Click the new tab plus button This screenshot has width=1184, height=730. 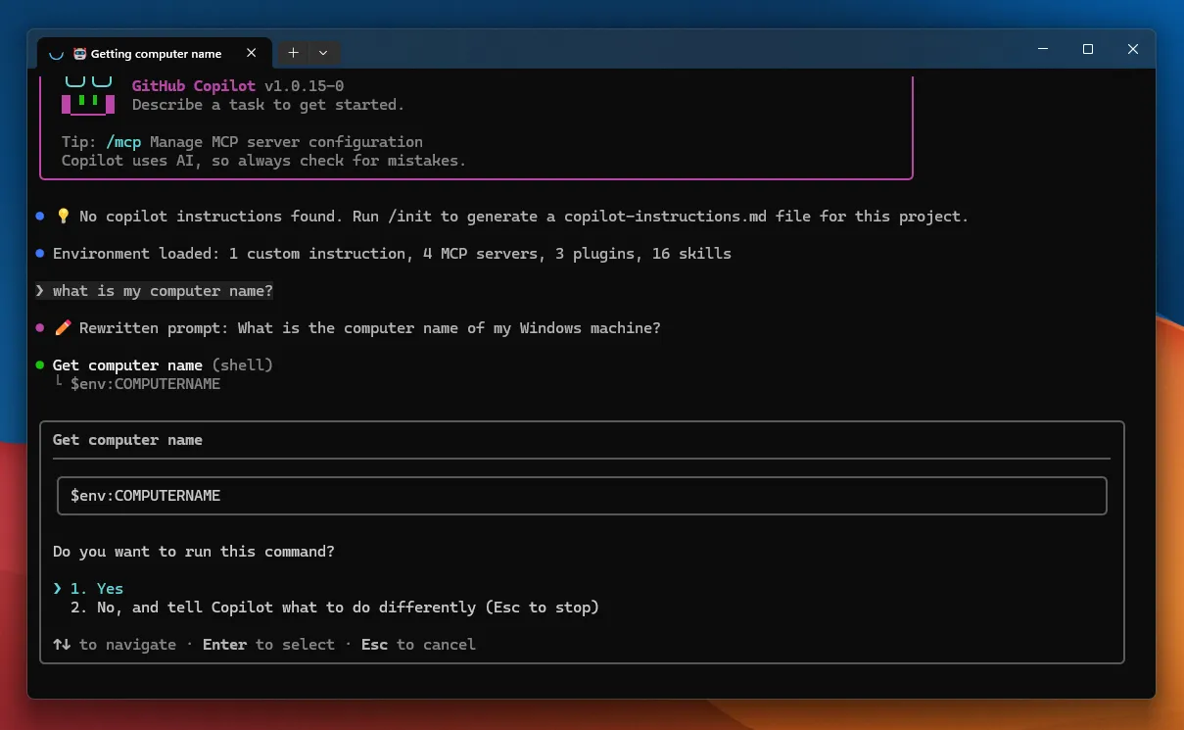[x=293, y=52]
